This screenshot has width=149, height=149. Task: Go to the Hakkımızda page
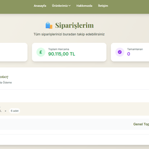pyautogui.click(x=84, y=6)
